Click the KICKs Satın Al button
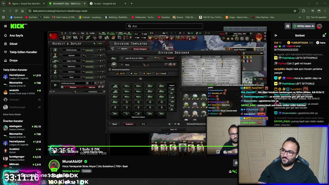The height and width of the screenshot is (185, 329). [x=304, y=26]
